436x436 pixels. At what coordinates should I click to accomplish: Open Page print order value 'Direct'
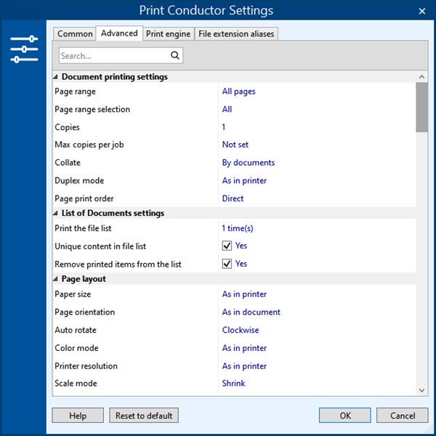click(233, 198)
